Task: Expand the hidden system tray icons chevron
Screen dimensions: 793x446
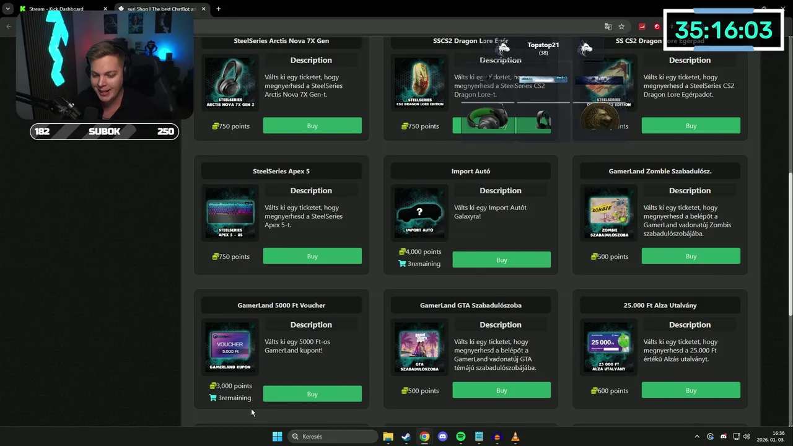Action: pyautogui.click(x=697, y=436)
